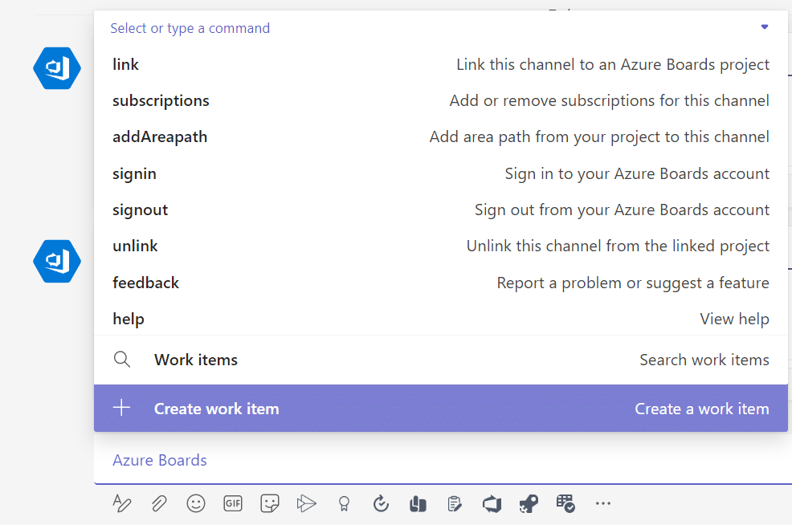Click Create work item option

tap(441, 409)
